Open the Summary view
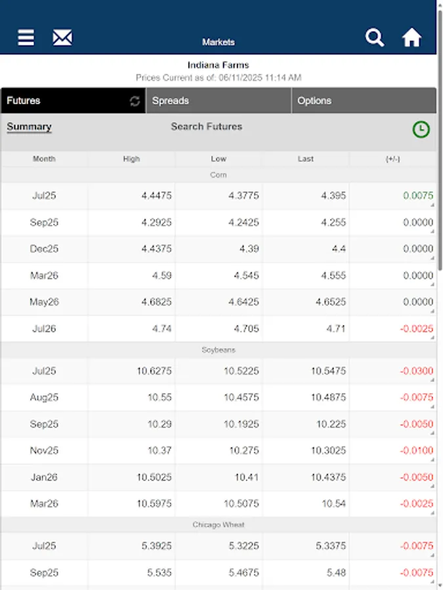 29,126
